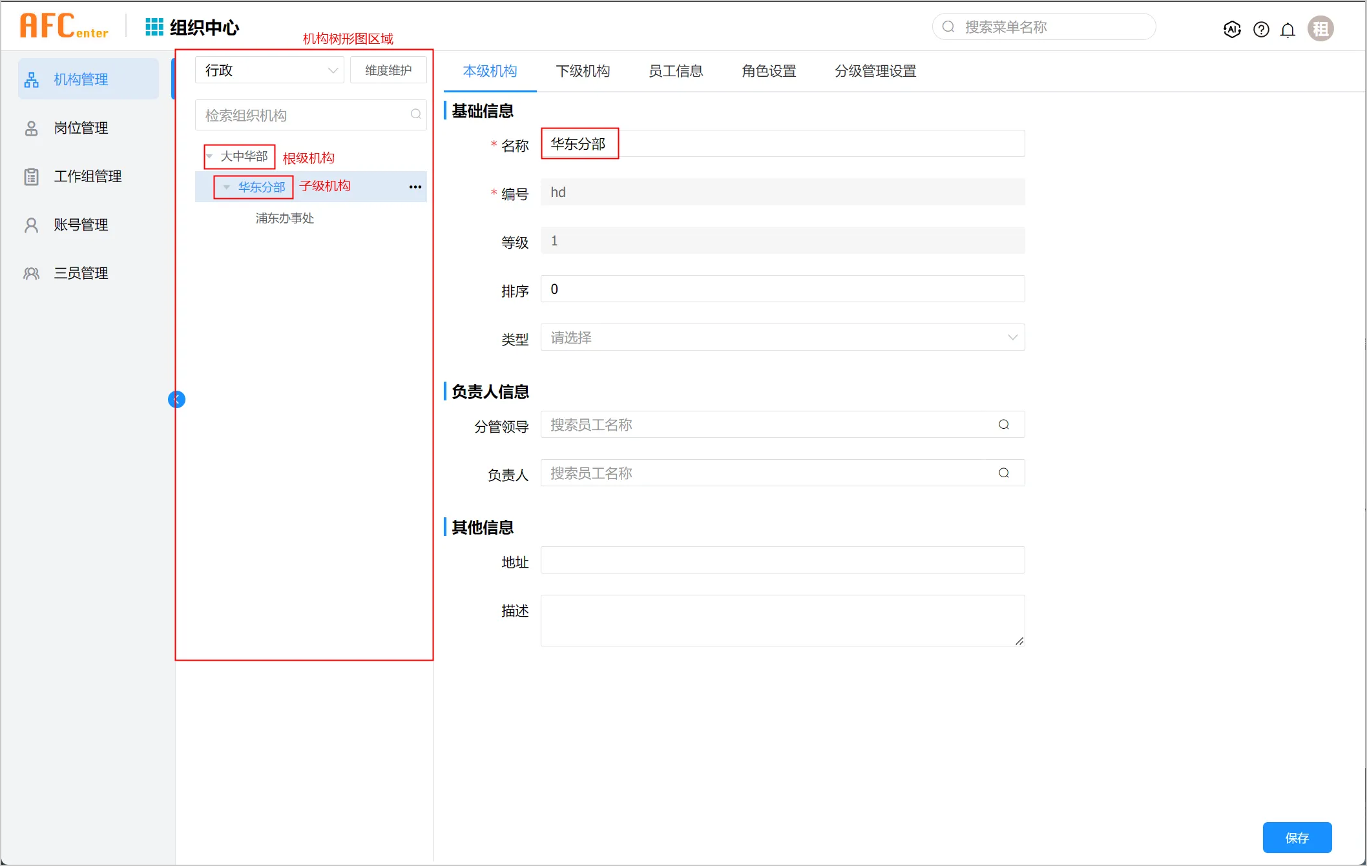Select 浦东办事处 in the tree
This screenshot has width=1367, height=866.
click(x=285, y=218)
